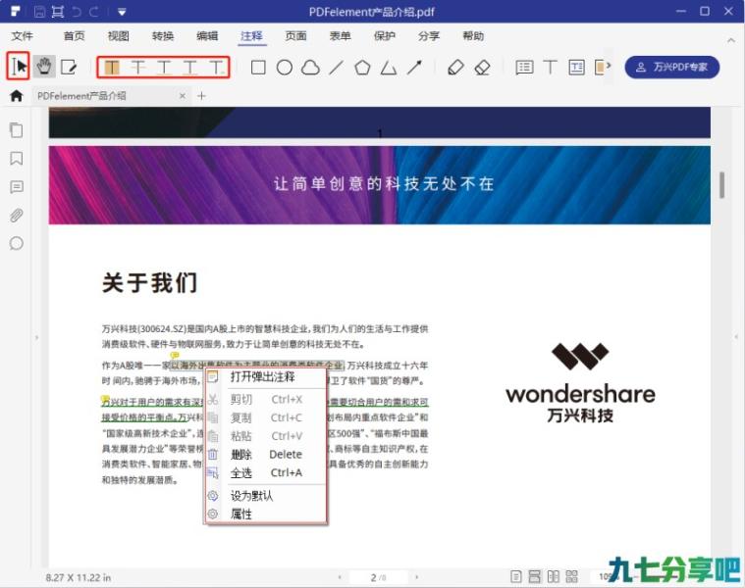This screenshot has height=588, width=745.
Task: Choose 删除 in context menu
Action: point(266,455)
